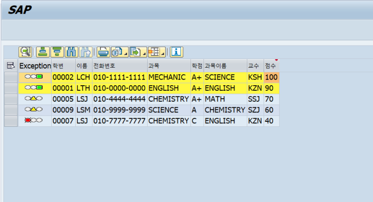Select the cell containing 010-9999-9999
The height and width of the screenshot is (202, 373).
(x=119, y=110)
